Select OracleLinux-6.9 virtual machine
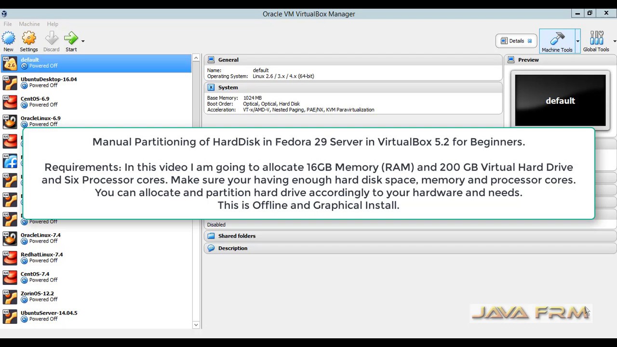Image resolution: width=617 pixels, height=347 pixels. [96, 121]
